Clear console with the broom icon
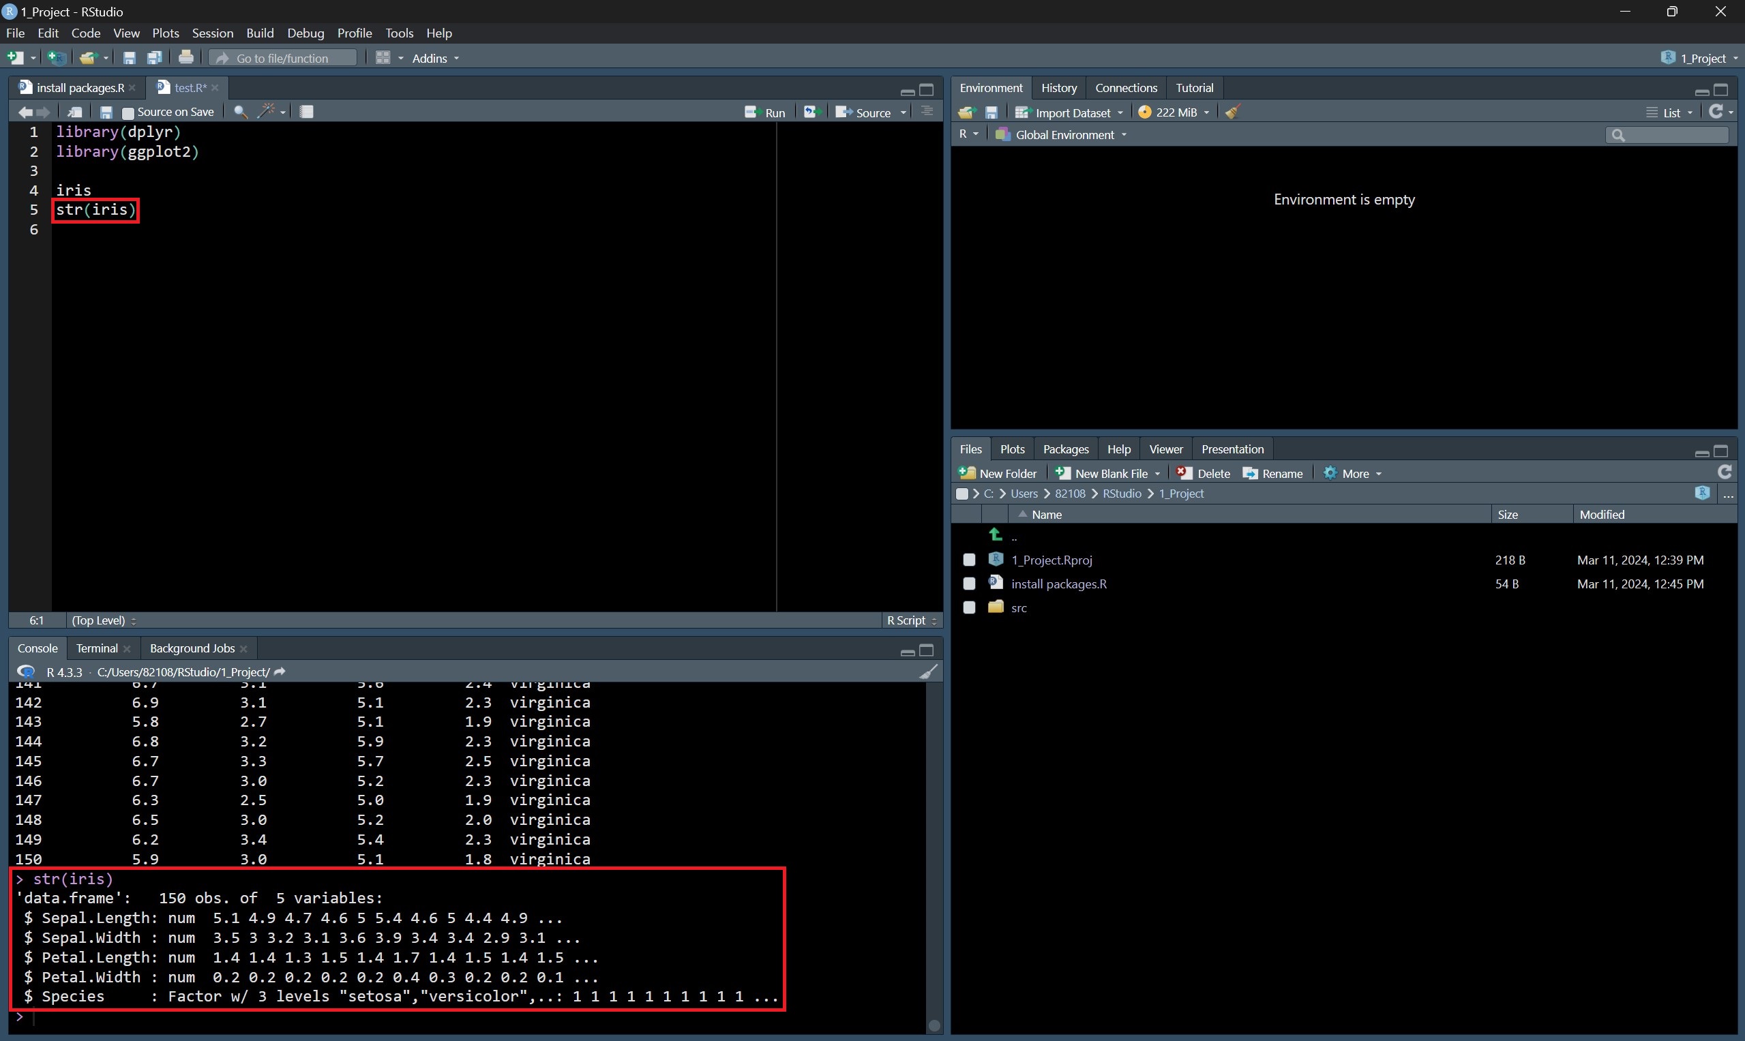The width and height of the screenshot is (1745, 1041). pos(927,672)
